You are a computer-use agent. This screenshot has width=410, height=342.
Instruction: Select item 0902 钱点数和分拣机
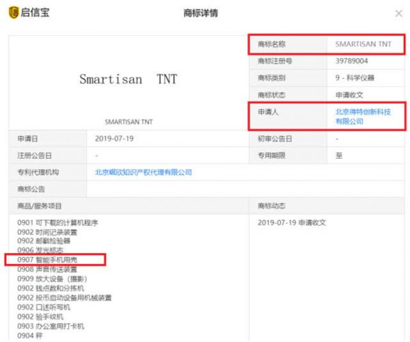[51, 288]
